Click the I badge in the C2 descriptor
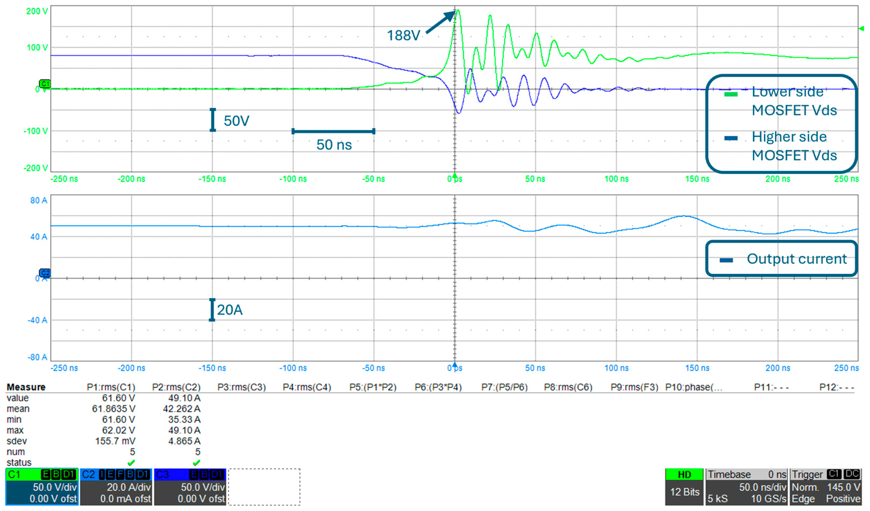870x511 pixels. click(102, 474)
